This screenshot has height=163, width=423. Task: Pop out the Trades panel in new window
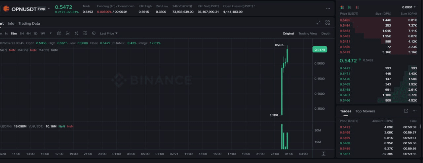coord(406,111)
